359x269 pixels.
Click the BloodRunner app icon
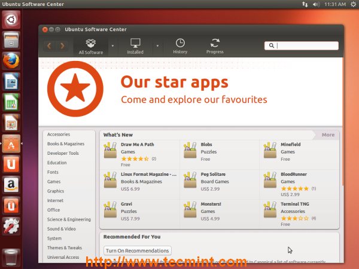(270, 180)
